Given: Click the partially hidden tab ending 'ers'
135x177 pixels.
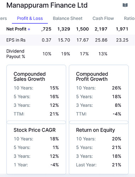Looking at the screenshot, I should (3, 18).
